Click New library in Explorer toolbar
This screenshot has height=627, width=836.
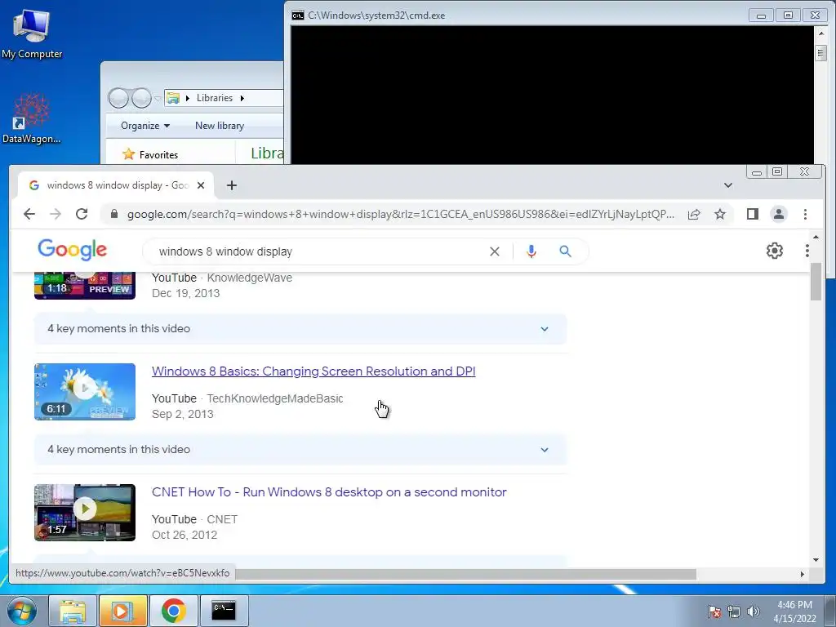pos(220,126)
